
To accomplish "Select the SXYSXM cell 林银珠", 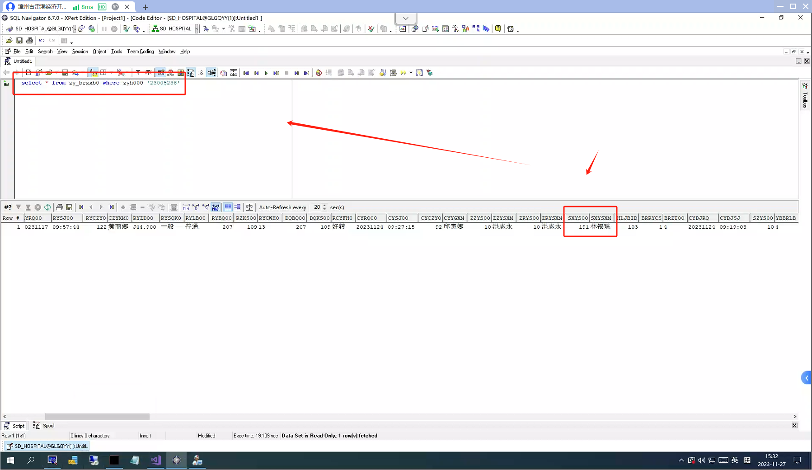I will pyautogui.click(x=601, y=227).
